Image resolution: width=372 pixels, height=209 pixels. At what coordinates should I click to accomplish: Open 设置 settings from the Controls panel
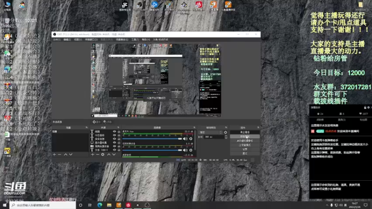[x=245, y=149]
